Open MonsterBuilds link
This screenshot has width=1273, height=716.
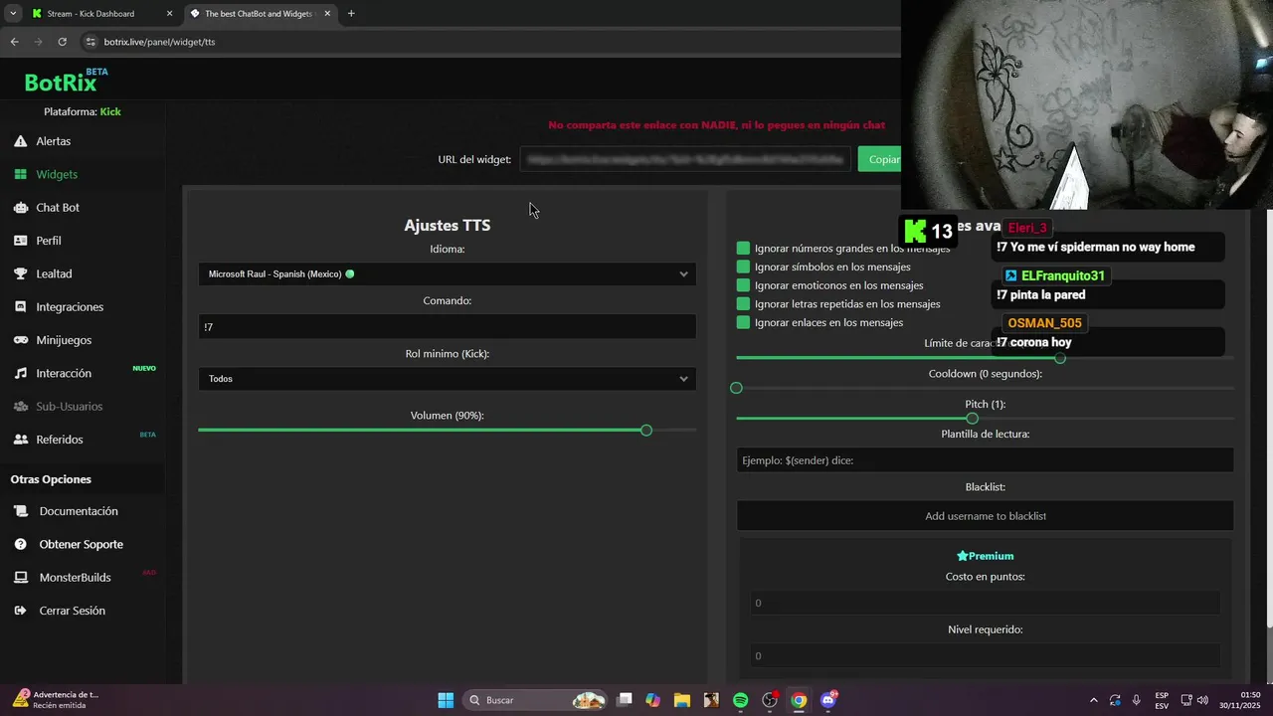(x=76, y=578)
